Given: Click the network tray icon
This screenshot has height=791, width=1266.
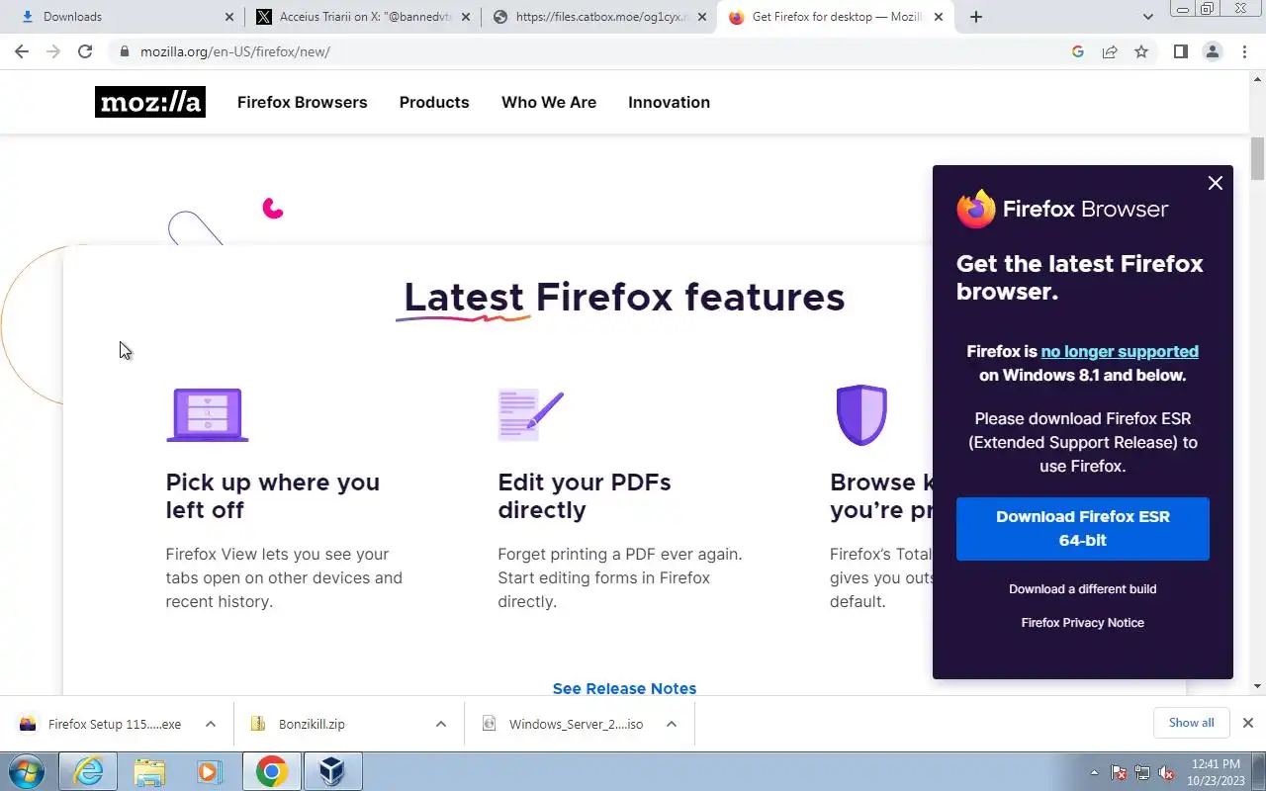Looking at the screenshot, I should click(1142, 772).
